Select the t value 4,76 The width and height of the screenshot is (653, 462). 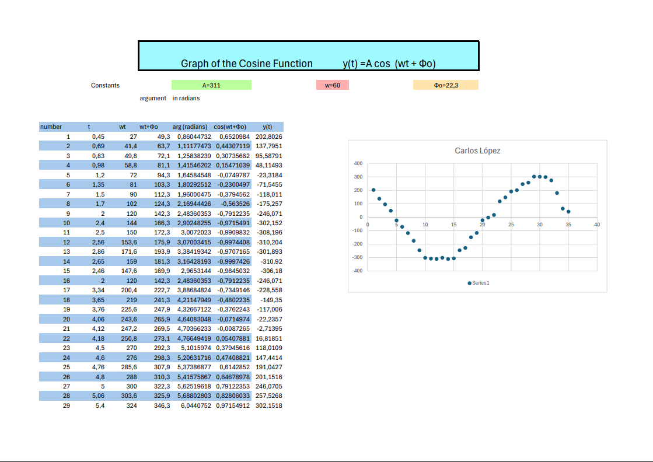coord(98,367)
